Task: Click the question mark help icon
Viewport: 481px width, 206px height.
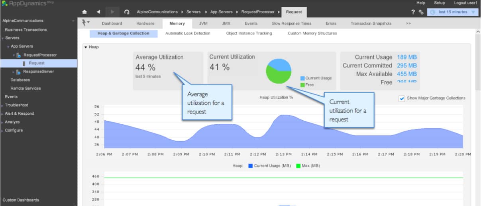Action: 413,12
